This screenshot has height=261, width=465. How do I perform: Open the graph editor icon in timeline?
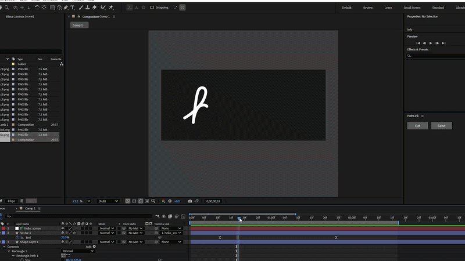(183, 216)
